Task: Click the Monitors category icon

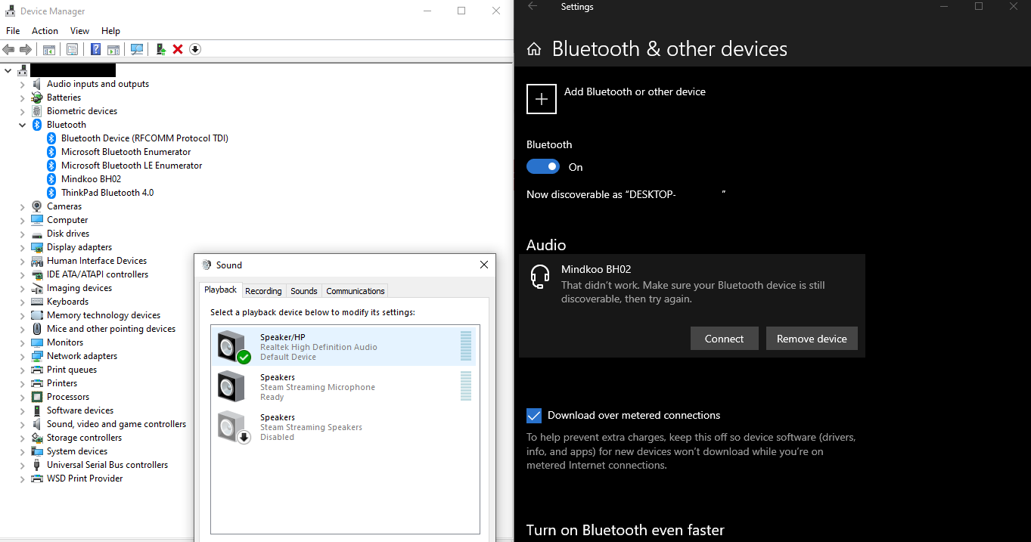Action: click(37, 342)
